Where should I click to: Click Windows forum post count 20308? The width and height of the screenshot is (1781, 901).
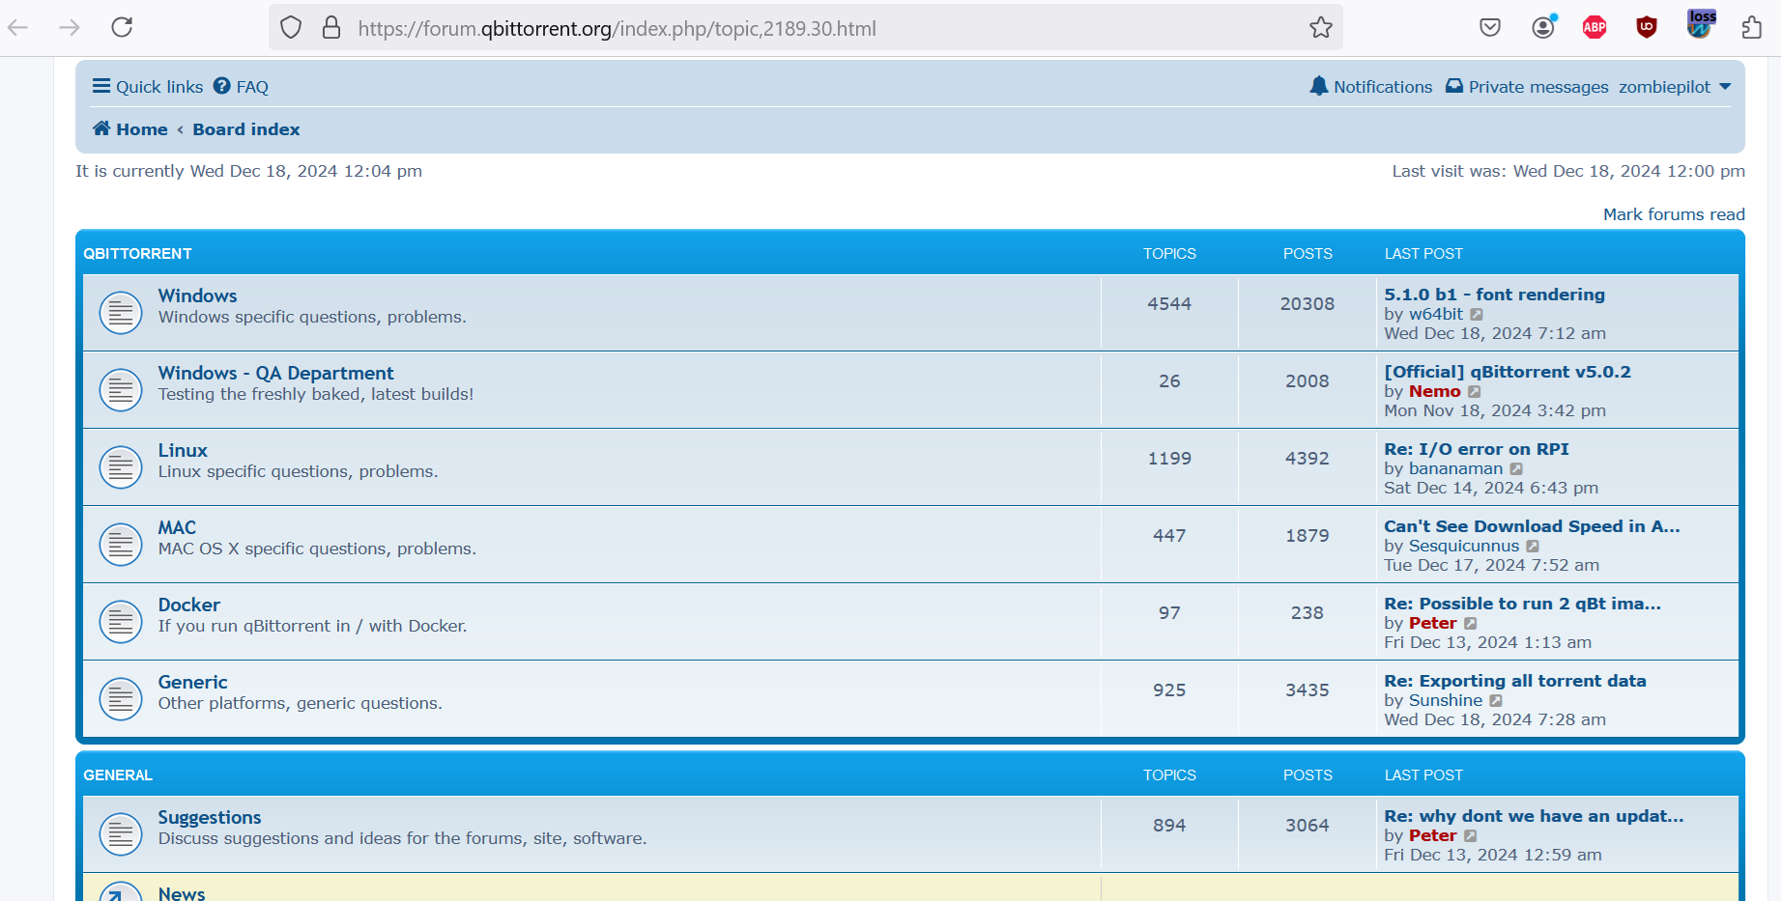click(x=1307, y=304)
